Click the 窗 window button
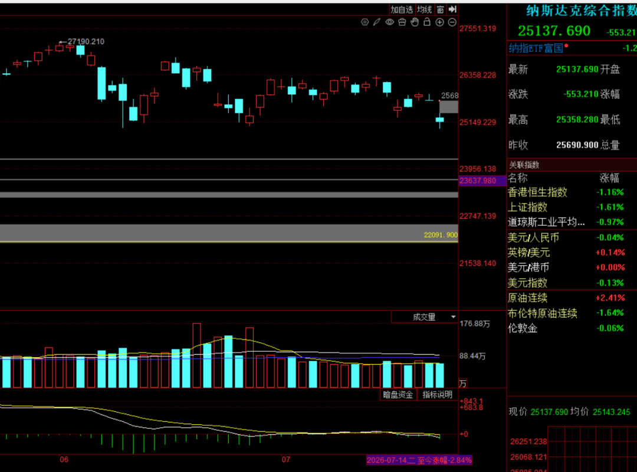The width and height of the screenshot is (637, 472). tap(441, 9)
